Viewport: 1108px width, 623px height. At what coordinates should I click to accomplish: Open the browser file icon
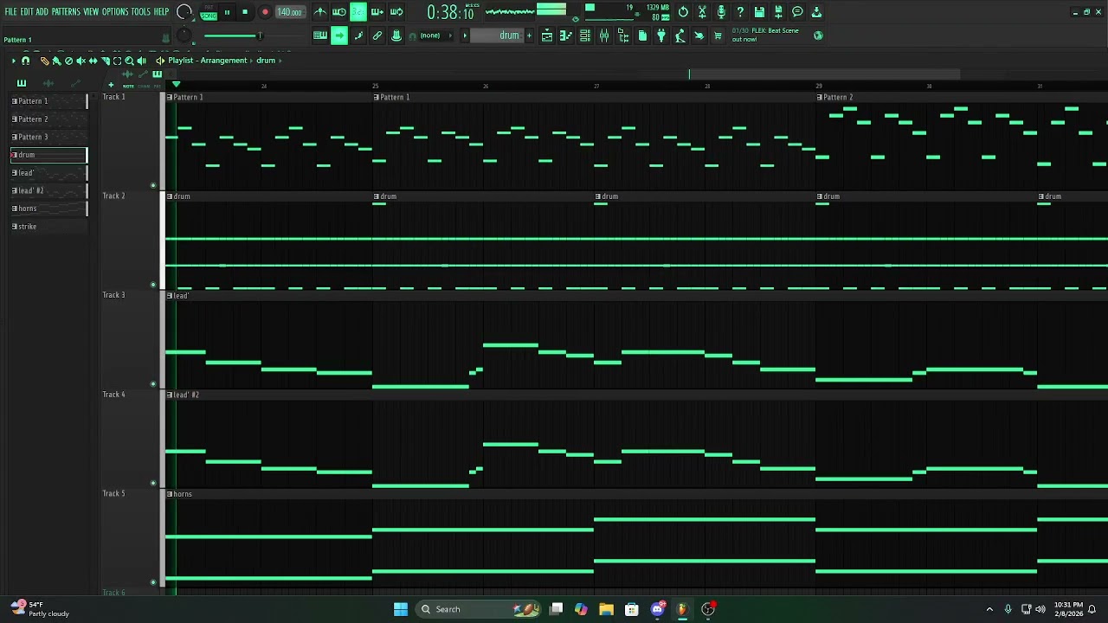click(x=642, y=35)
